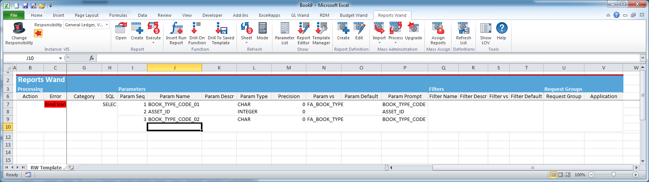Viewport: 649px width, 182px height.
Task: Switch to Page Break Preview
Action: tap(567, 175)
